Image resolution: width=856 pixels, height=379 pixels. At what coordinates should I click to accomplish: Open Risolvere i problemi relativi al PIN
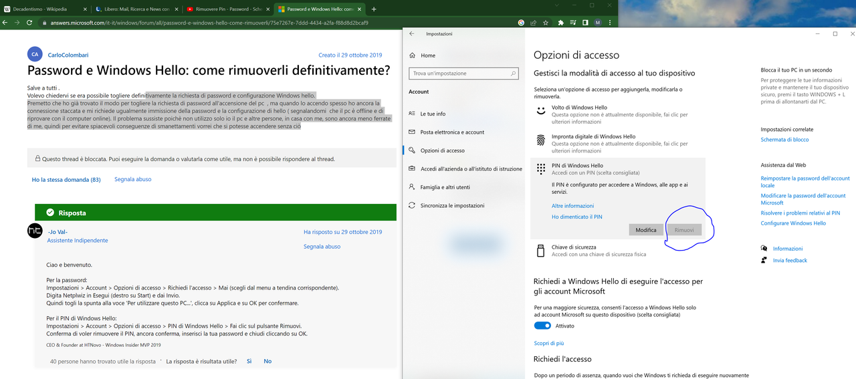(800, 213)
